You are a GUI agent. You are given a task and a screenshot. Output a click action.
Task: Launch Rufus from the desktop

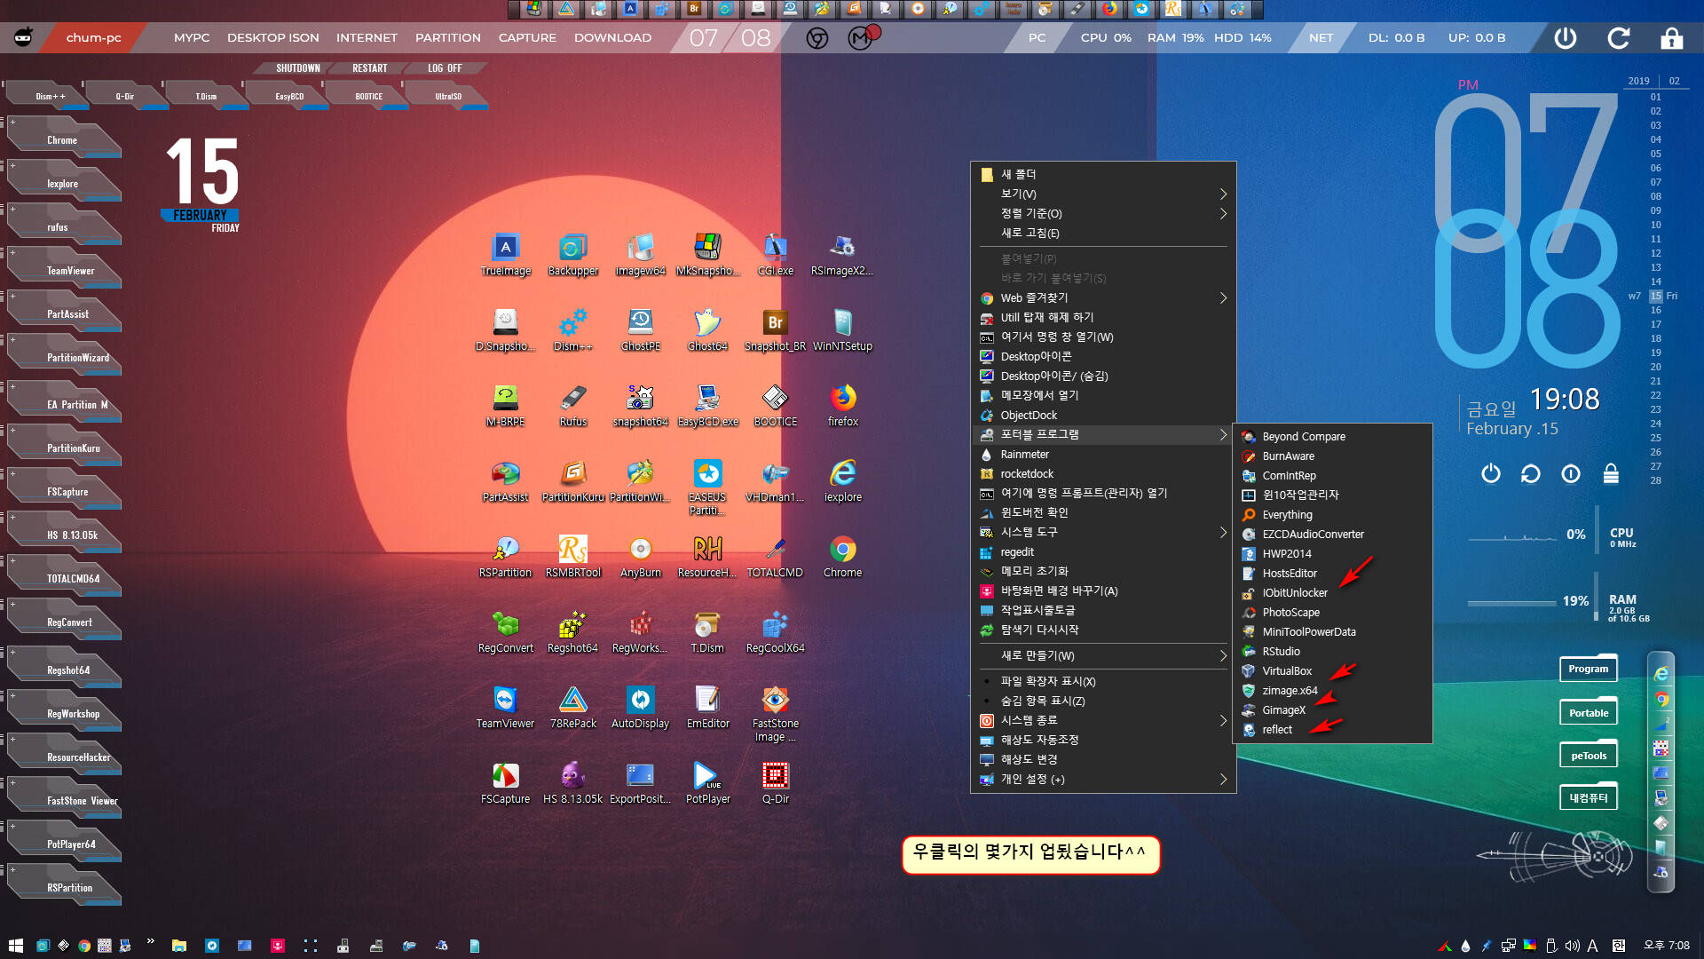coord(572,406)
